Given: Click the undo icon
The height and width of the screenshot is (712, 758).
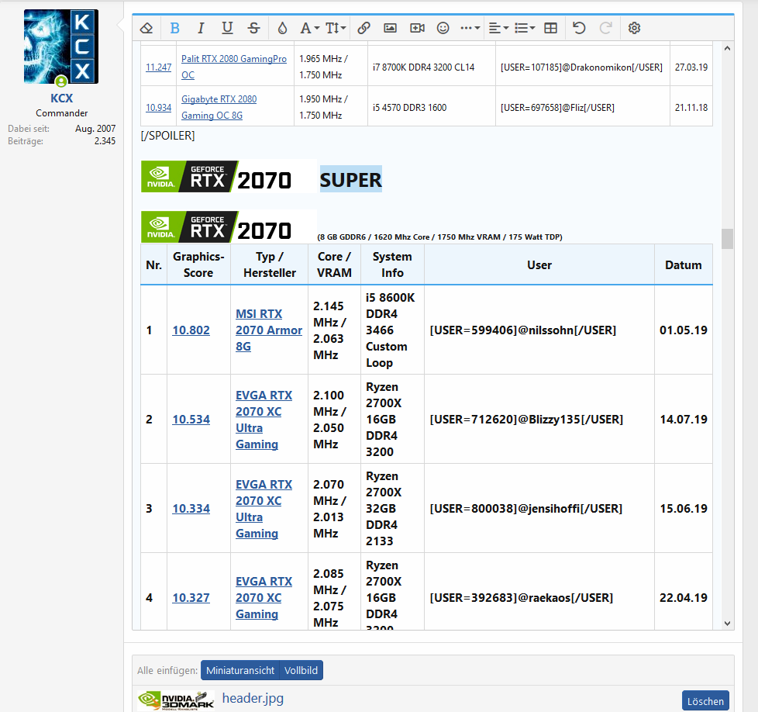Looking at the screenshot, I should (579, 28).
